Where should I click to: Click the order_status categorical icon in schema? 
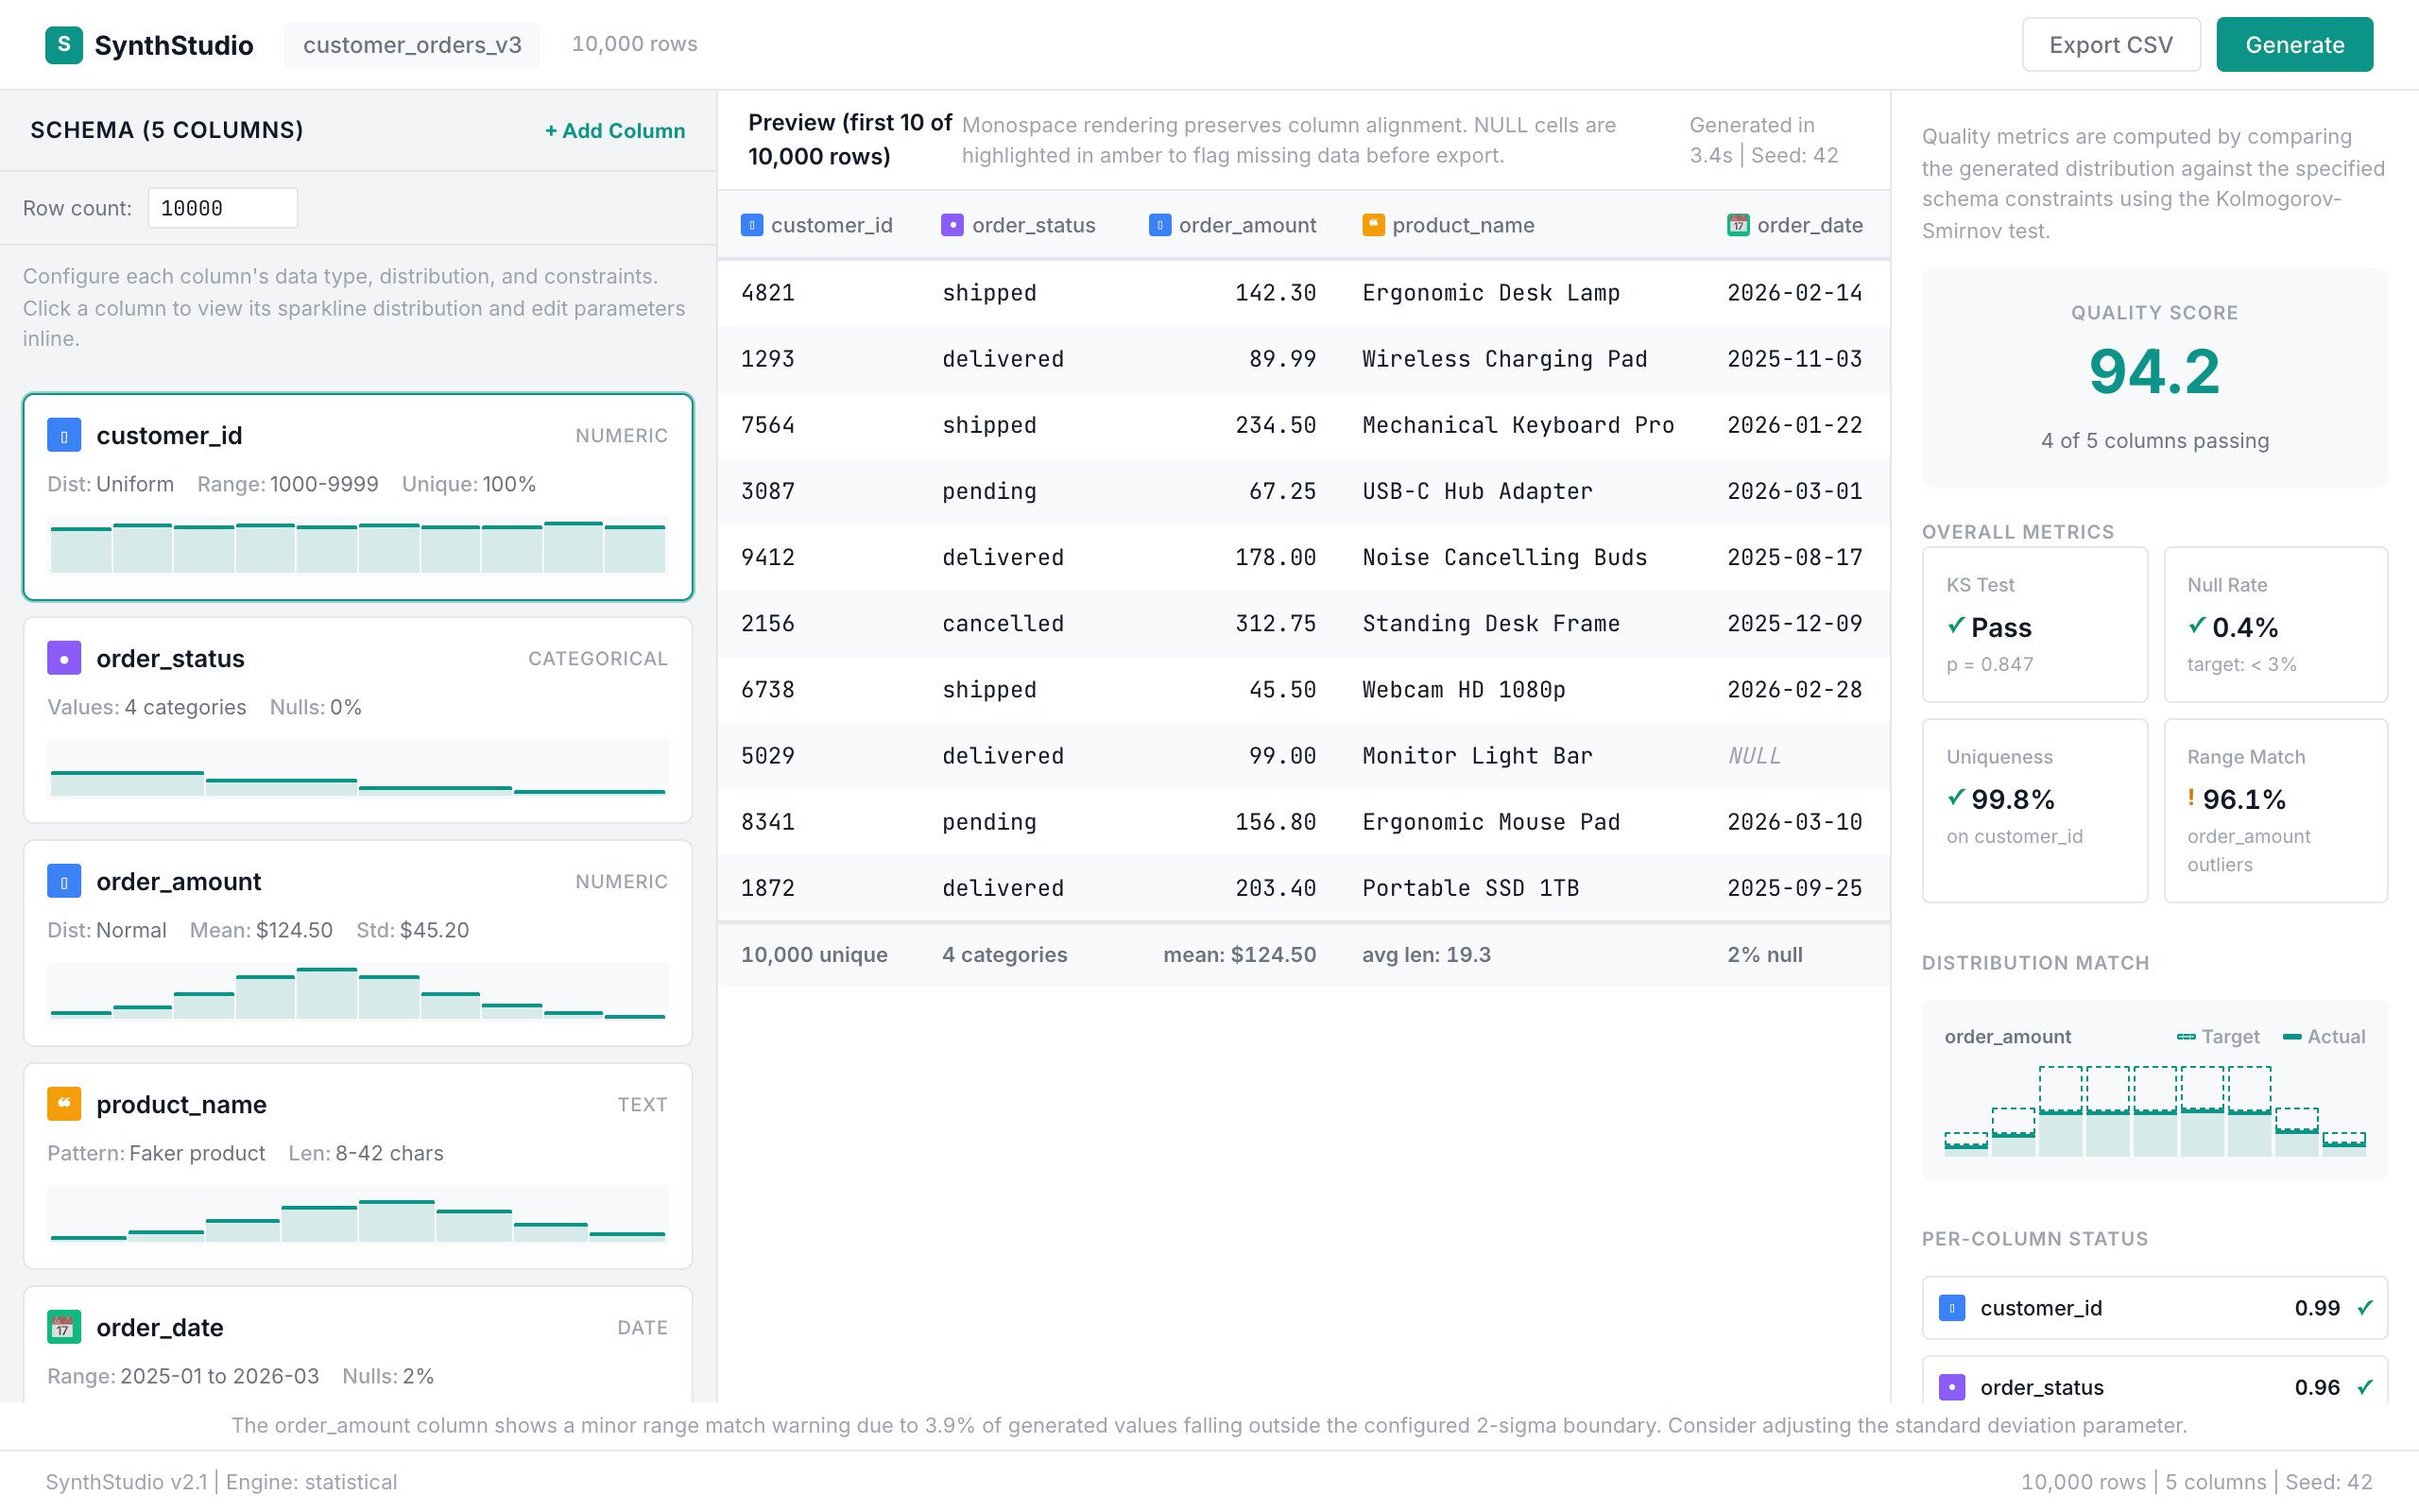pyautogui.click(x=64, y=658)
